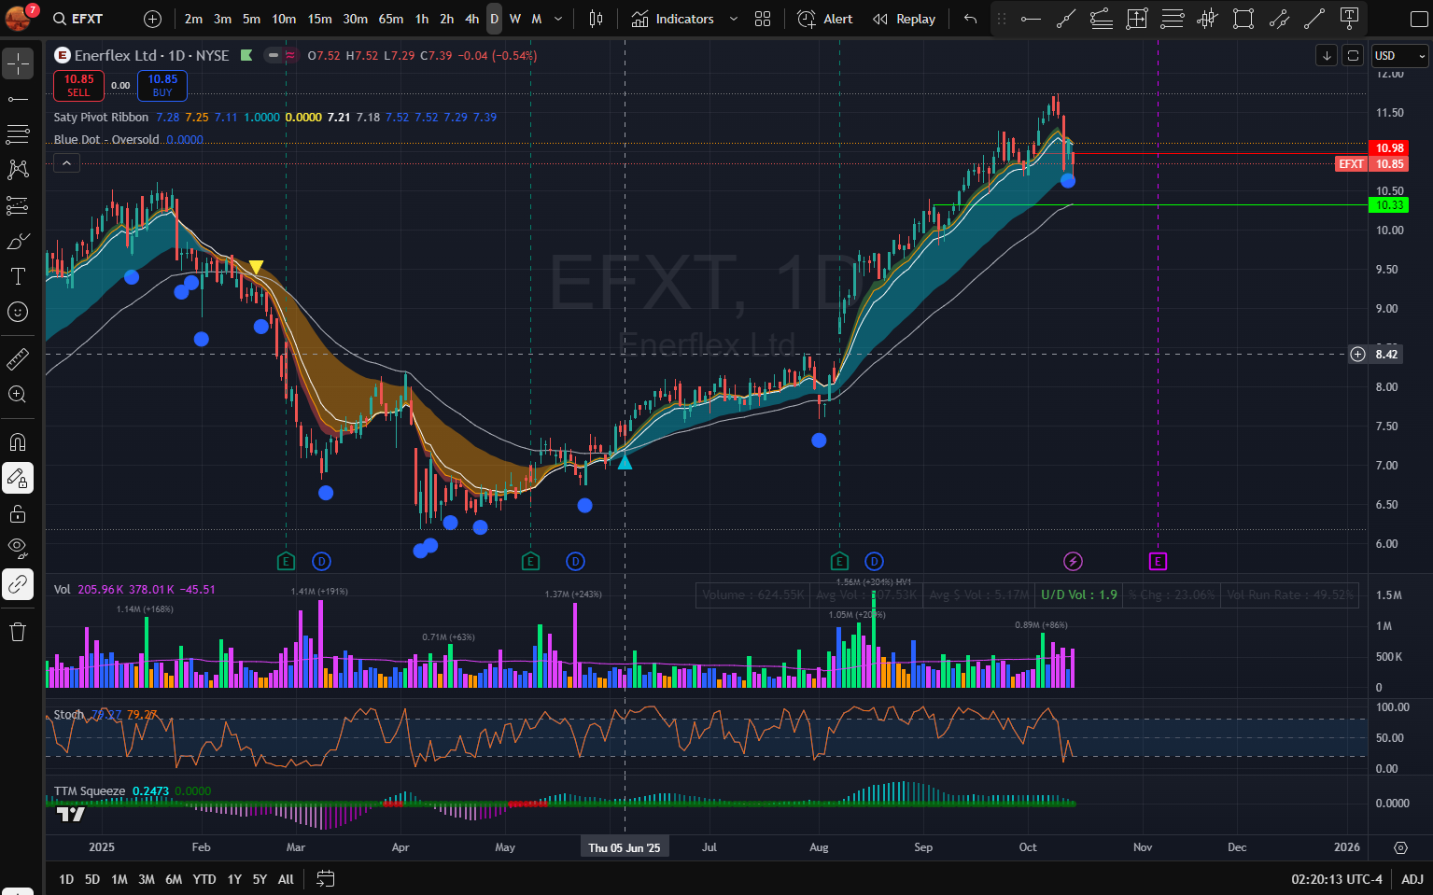Select the Text annotation tool
Image resolution: width=1433 pixels, height=895 pixels.
coord(18,276)
